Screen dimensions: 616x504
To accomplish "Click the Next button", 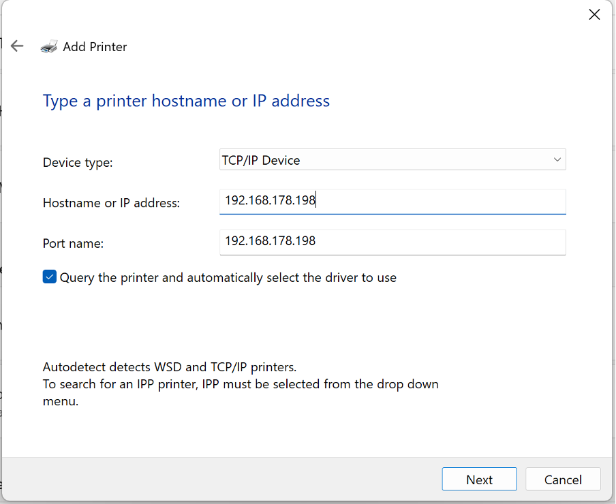I will 479,479.
